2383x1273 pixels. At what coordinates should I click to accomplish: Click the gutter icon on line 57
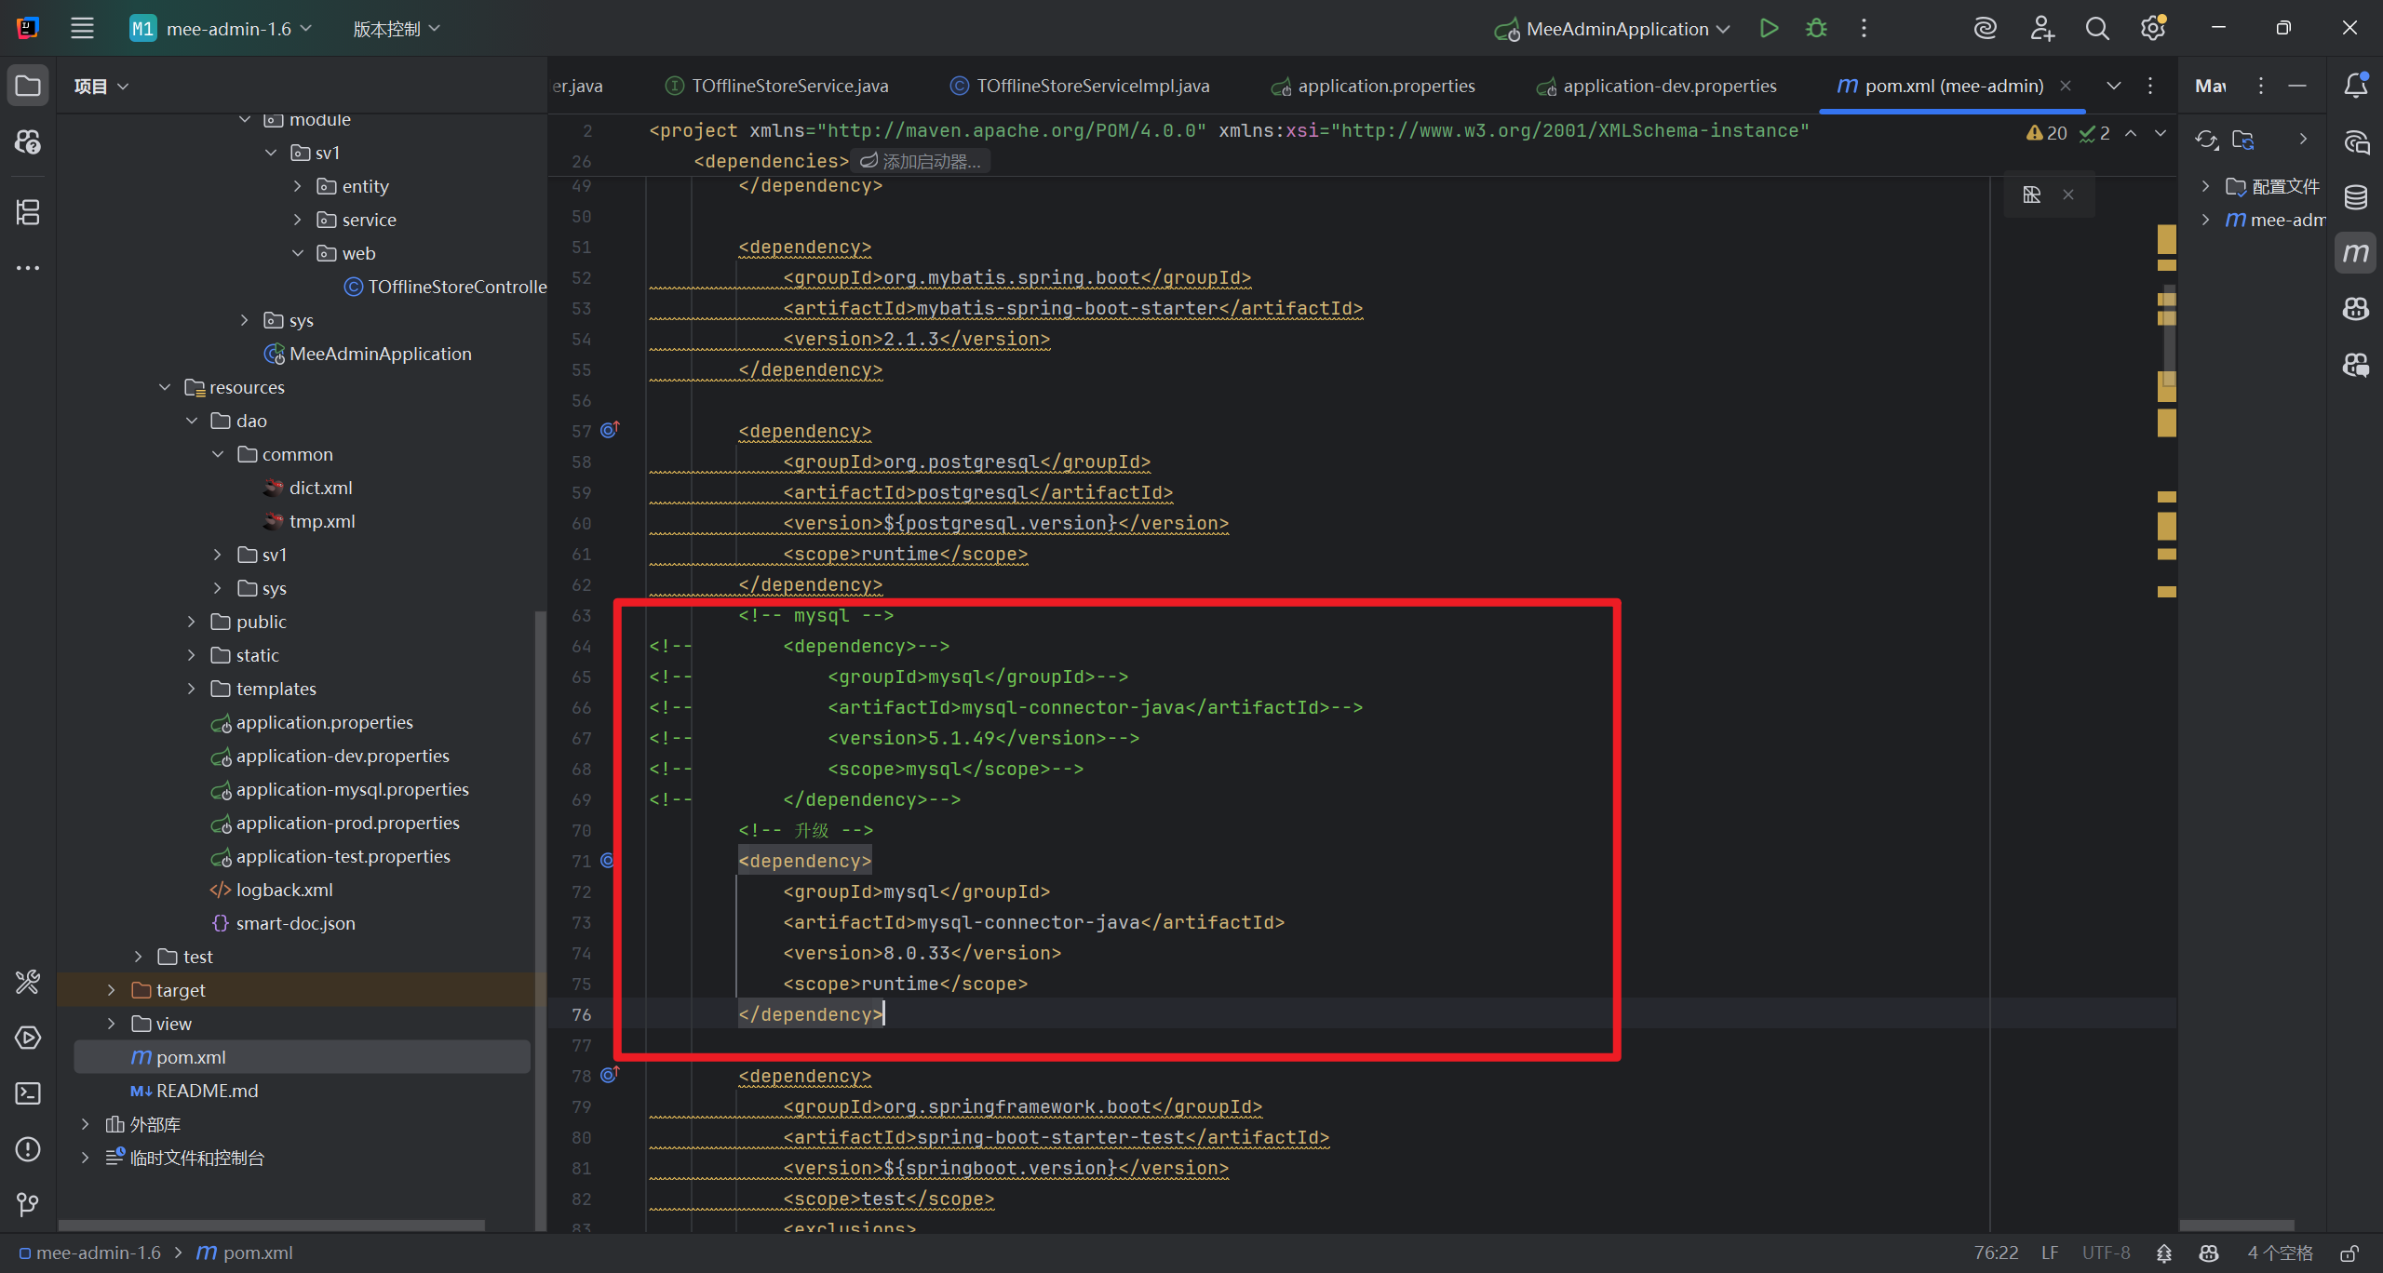(x=610, y=430)
